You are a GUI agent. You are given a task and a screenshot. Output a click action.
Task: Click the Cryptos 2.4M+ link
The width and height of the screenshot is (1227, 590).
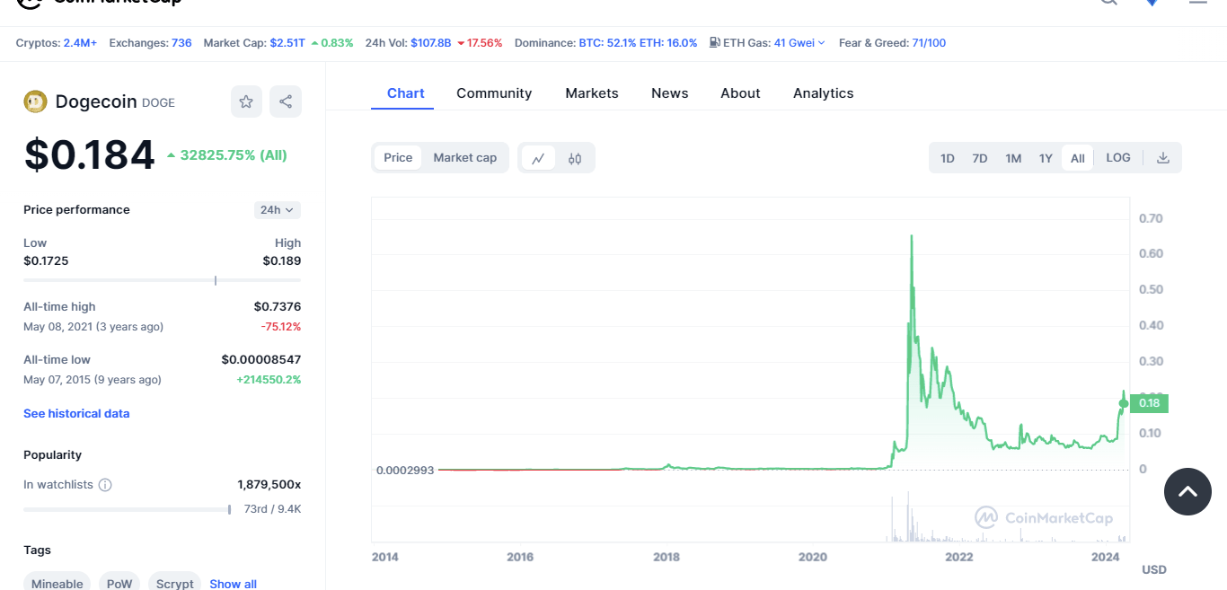[80, 42]
